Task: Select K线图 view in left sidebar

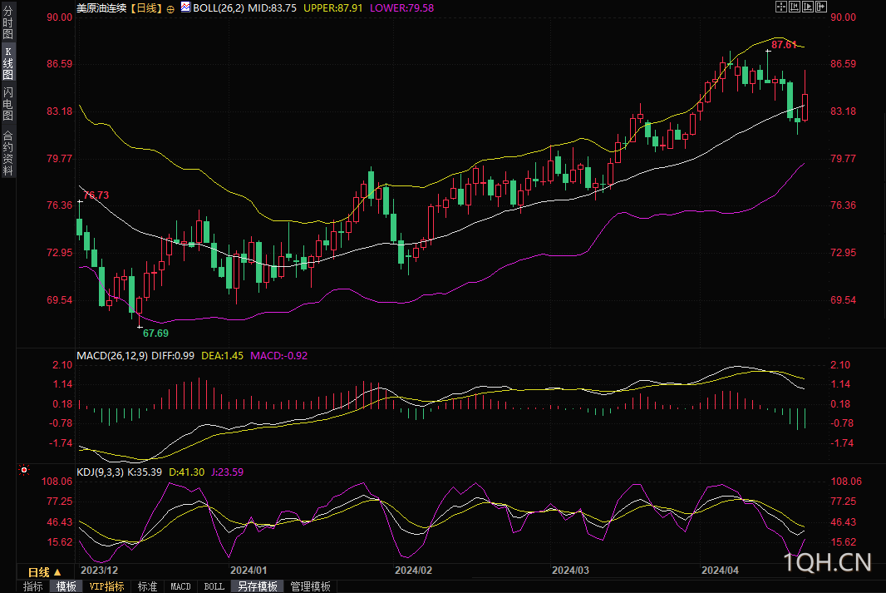Action: pos(8,63)
